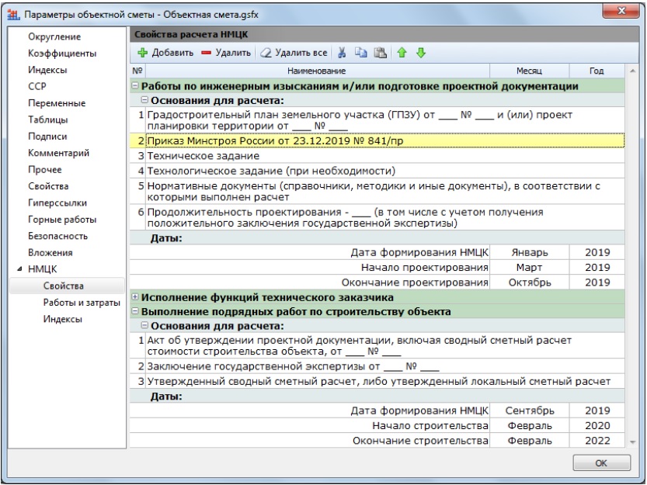Select the Прочее item
The width and height of the screenshot is (647, 485).
(x=45, y=169)
